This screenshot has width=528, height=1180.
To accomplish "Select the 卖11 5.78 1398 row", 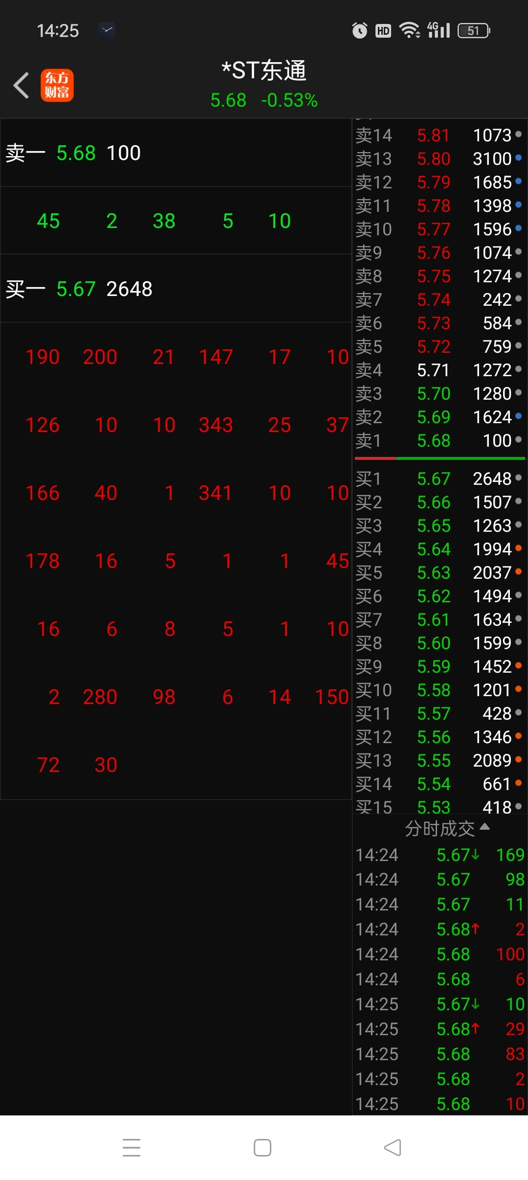I will coord(439,205).
